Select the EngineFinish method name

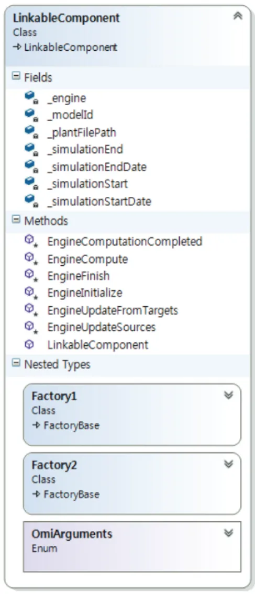(x=79, y=276)
